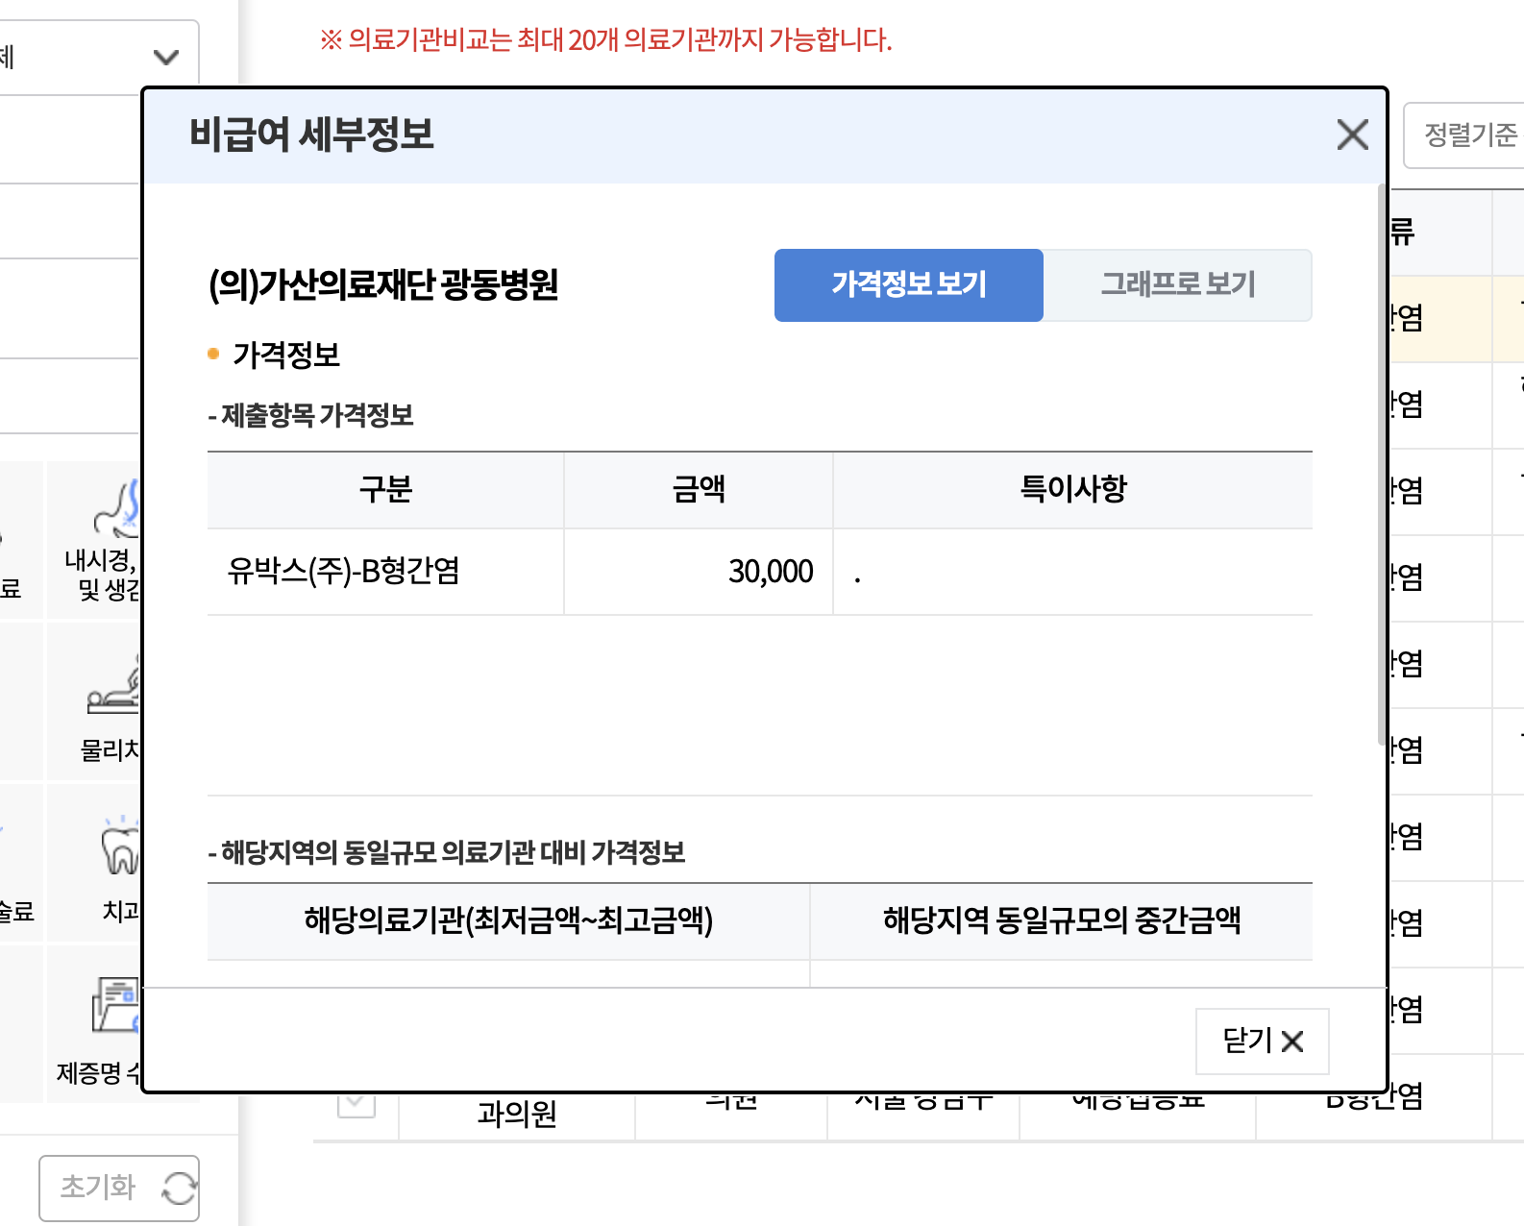Click the 특이사항 column header
Screen dimensions: 1524x1226
[1073, 490]
